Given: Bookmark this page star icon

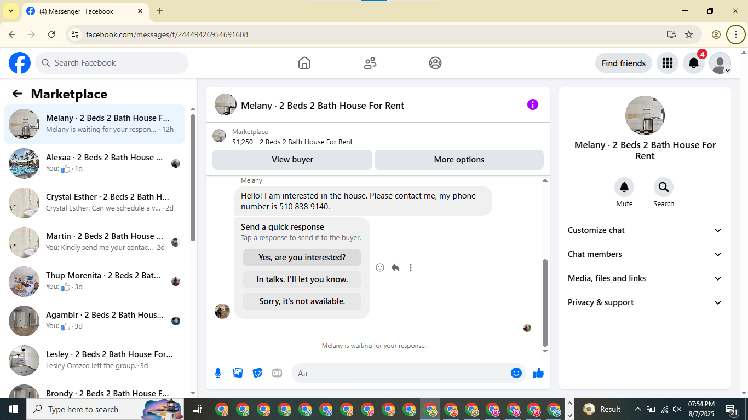Looking at the screenshot, I should (689, 34).
